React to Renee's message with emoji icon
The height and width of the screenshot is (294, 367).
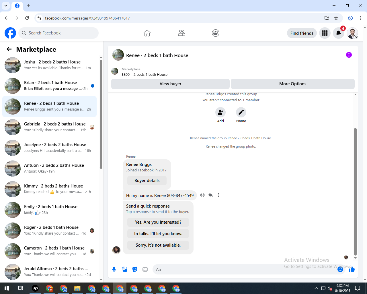click(x=202, y=195)
